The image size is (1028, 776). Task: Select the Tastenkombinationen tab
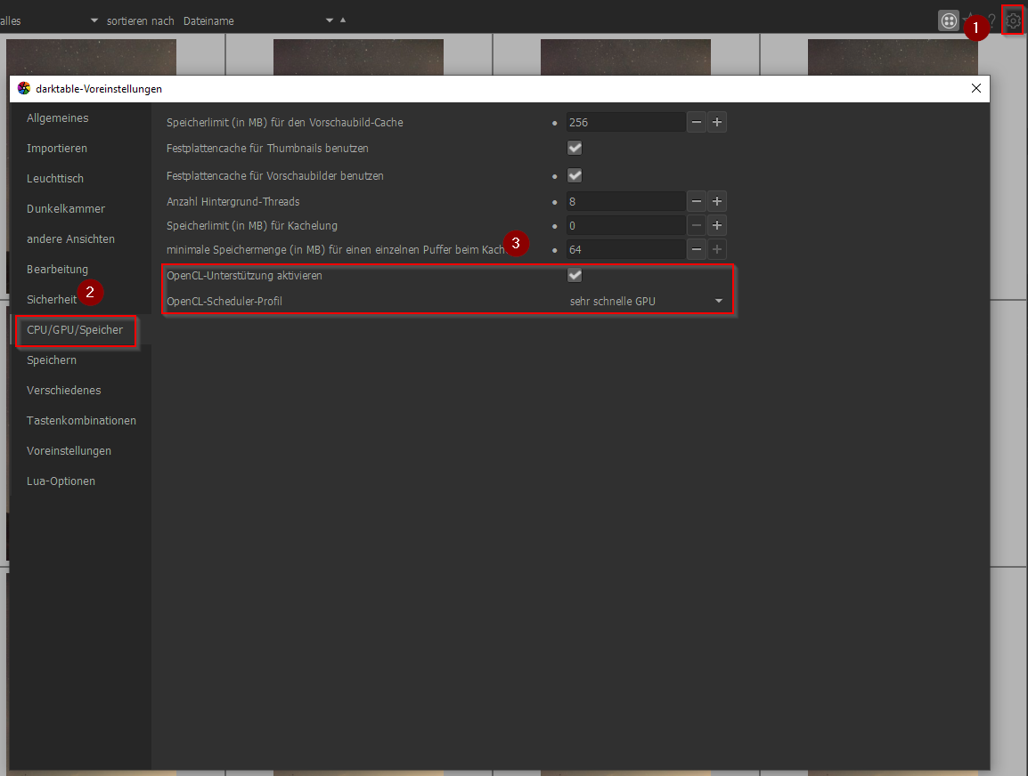[x=81, y=420]
